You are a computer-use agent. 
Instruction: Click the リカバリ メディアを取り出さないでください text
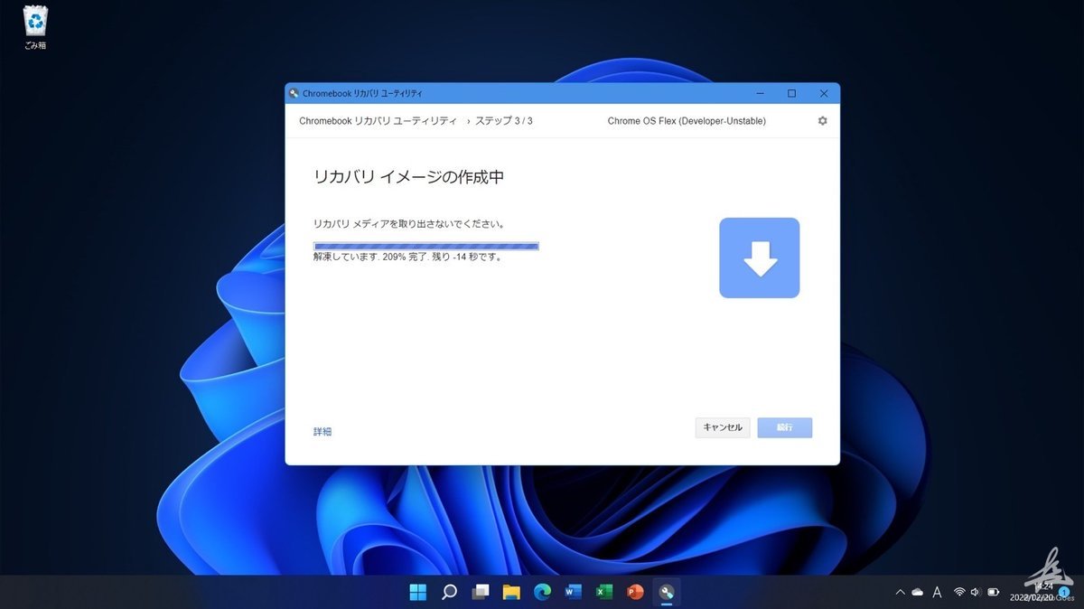408,224
